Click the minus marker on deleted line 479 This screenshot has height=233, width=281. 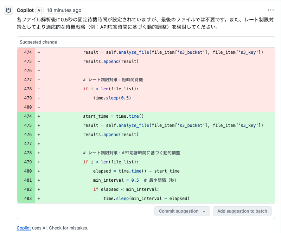39,98
